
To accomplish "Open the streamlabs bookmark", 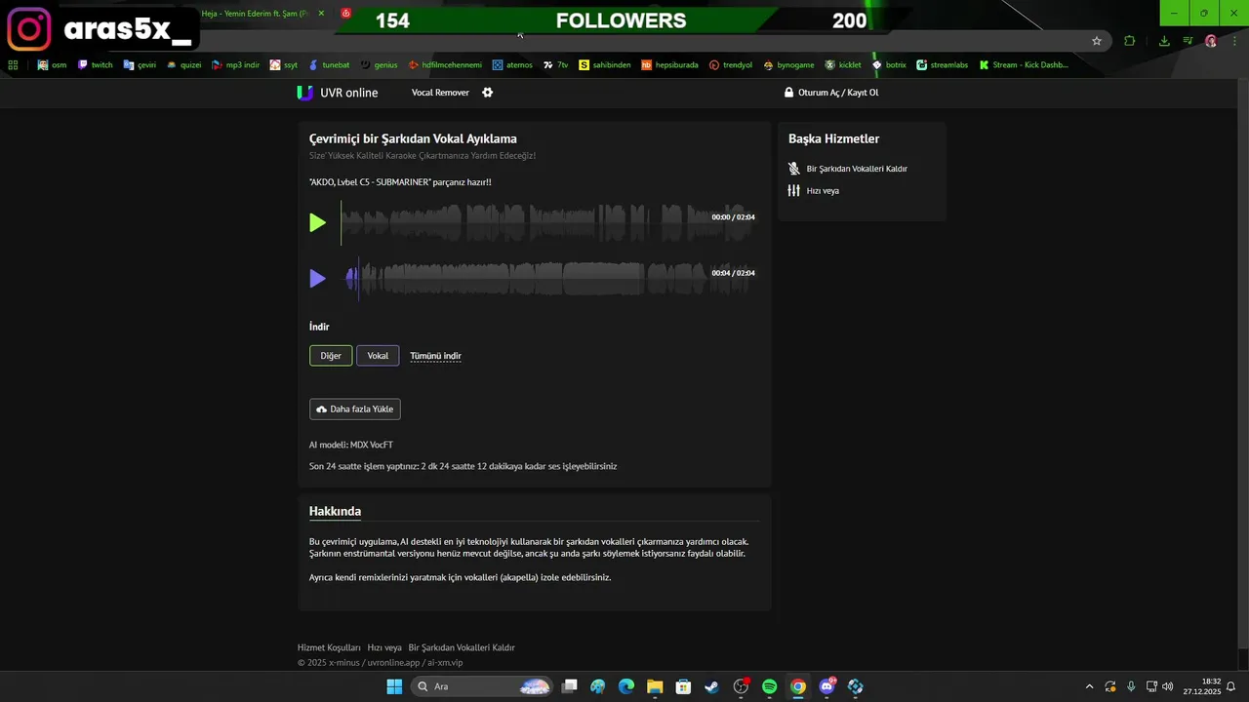I will (x=943, y=65).
